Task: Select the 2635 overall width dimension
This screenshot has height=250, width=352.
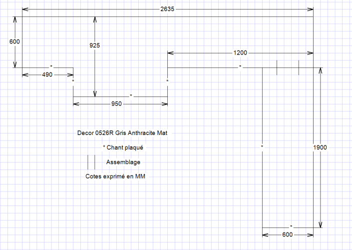Action: click(x=167, y=9)
